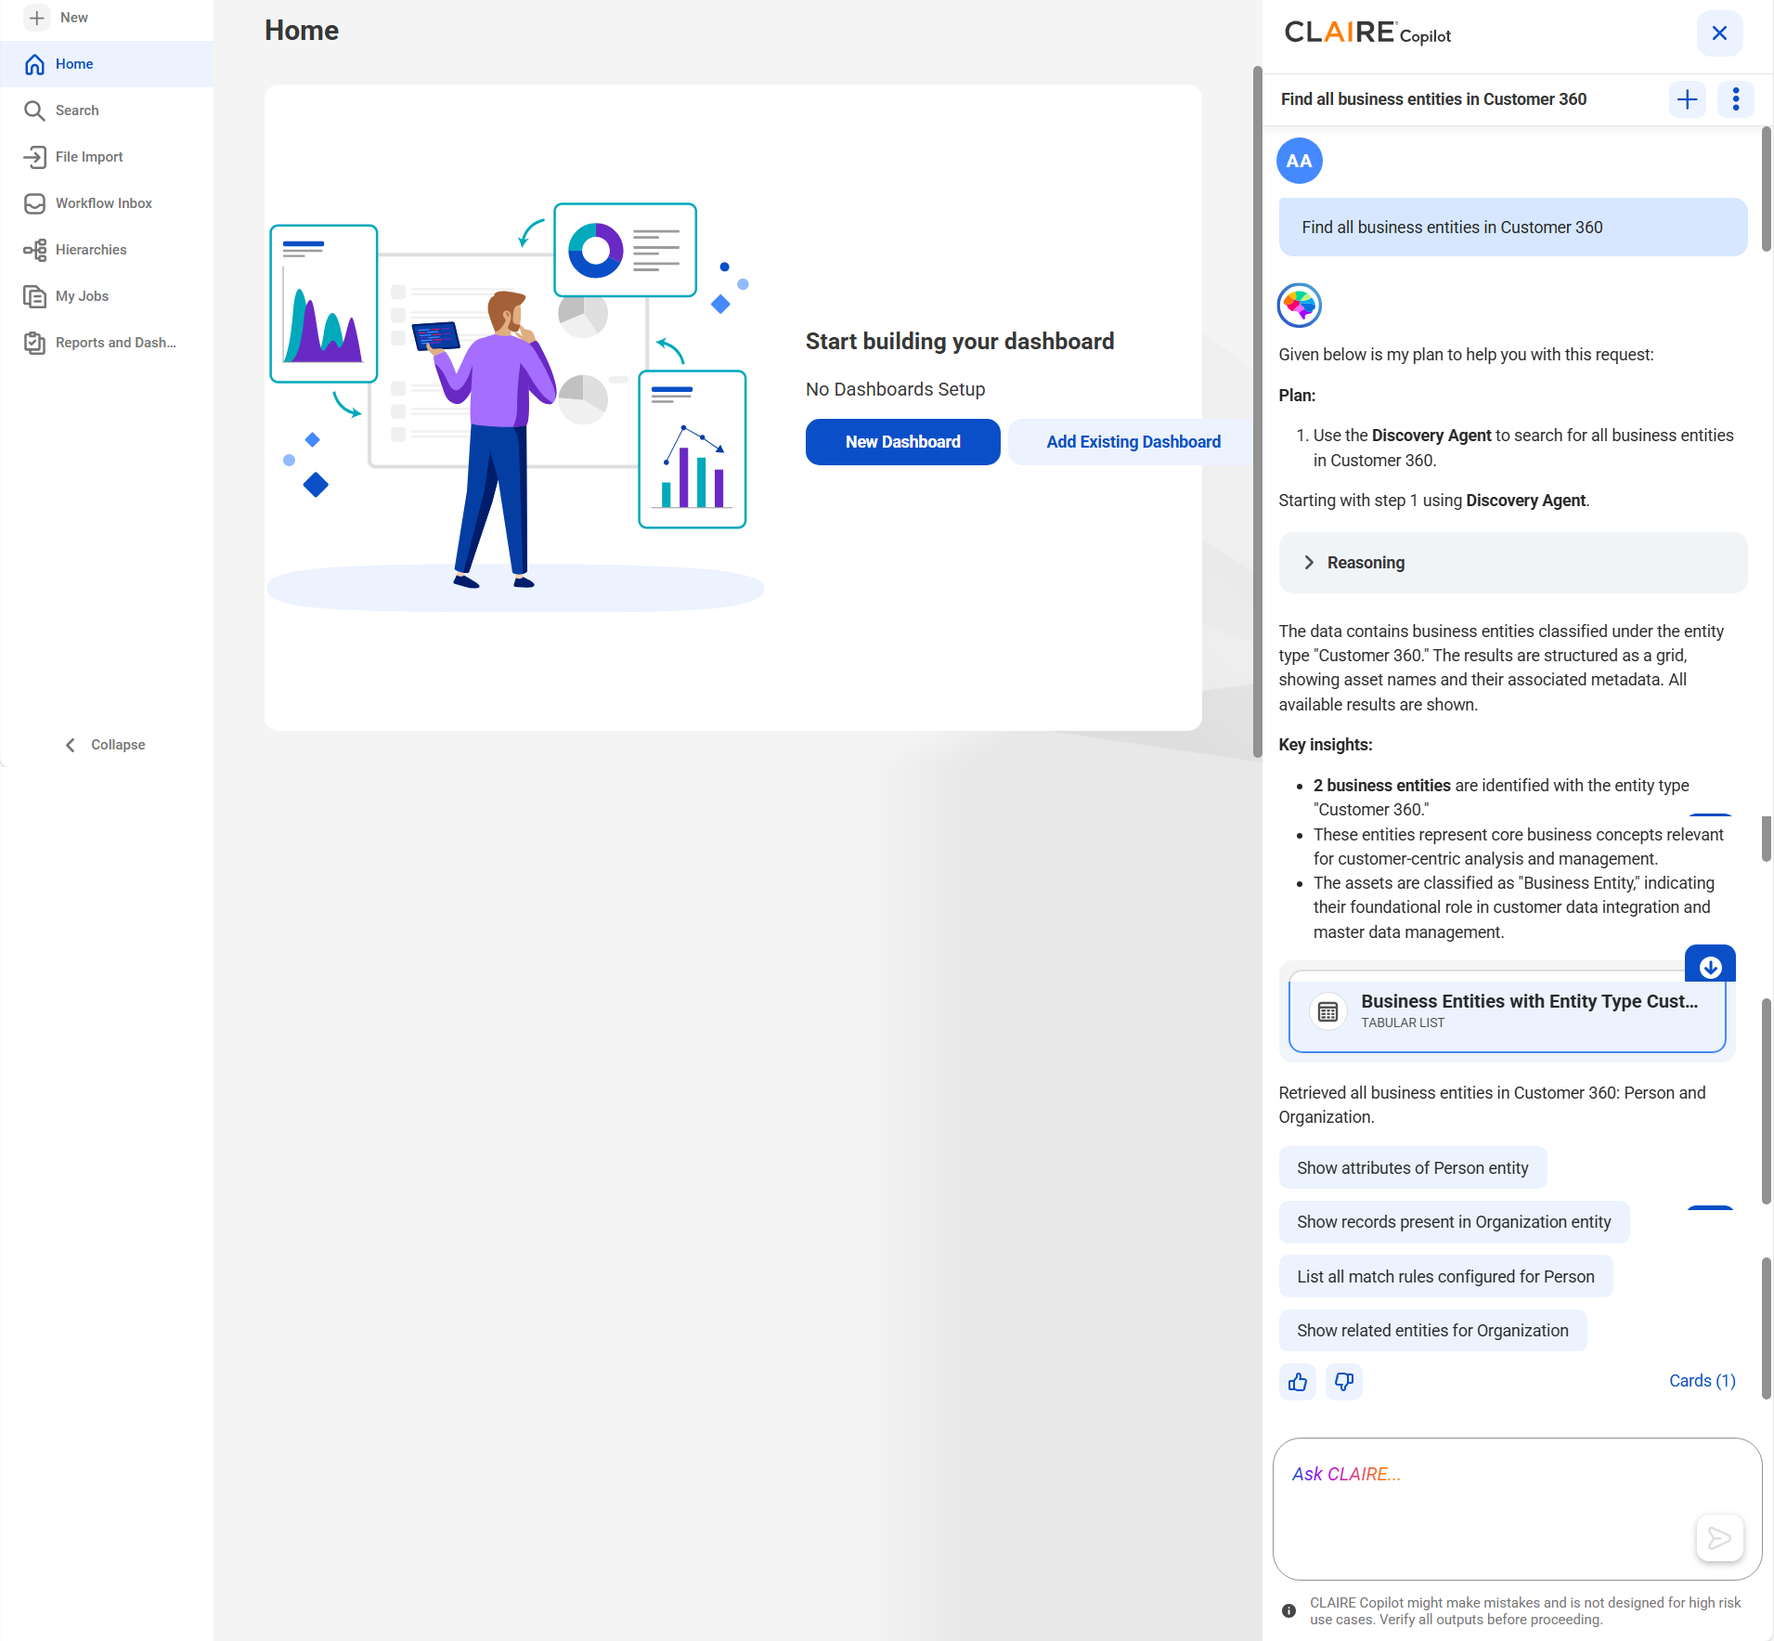Click the Workflow Inbox tray icon
This screenshot has width=1774, height=1641.
coord(34,203)
